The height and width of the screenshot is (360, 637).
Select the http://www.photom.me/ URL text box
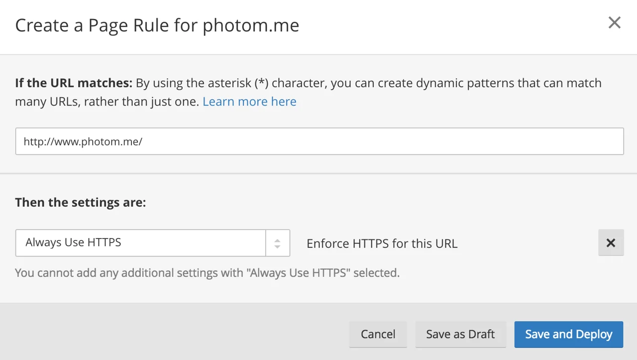click(x=318, y=141)
